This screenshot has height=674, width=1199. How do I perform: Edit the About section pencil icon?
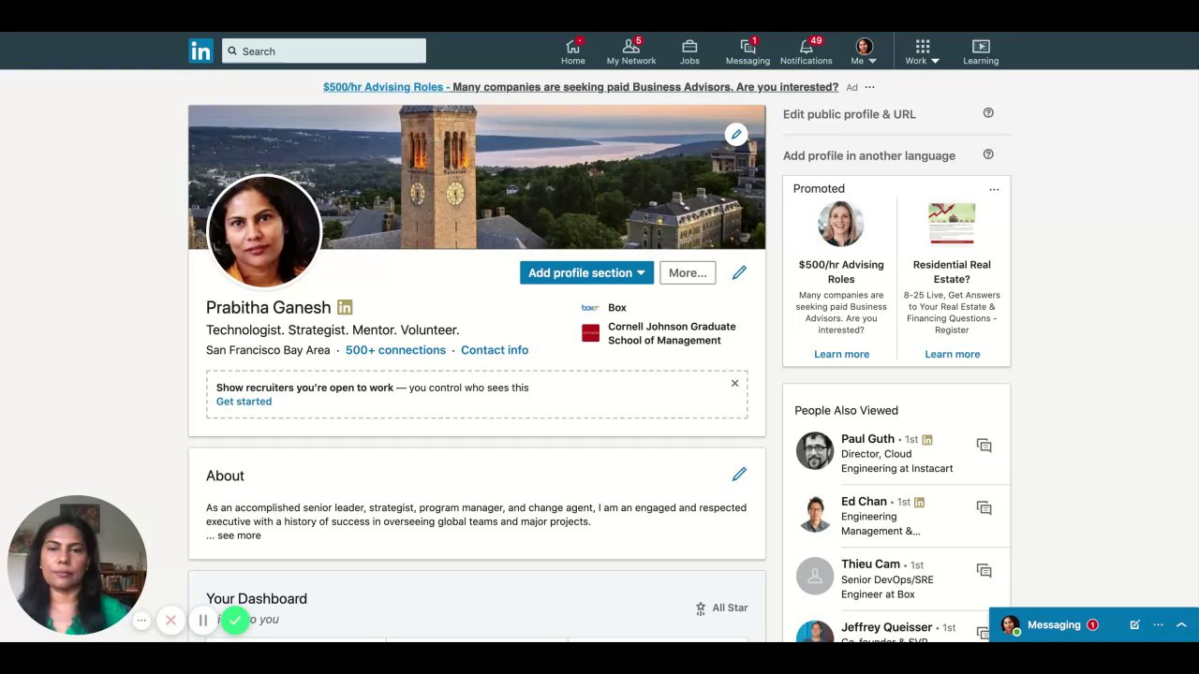pyautogui.click(x=739, y=475)
